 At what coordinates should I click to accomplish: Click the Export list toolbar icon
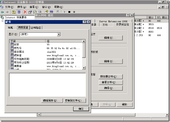[x=40, y=12]
